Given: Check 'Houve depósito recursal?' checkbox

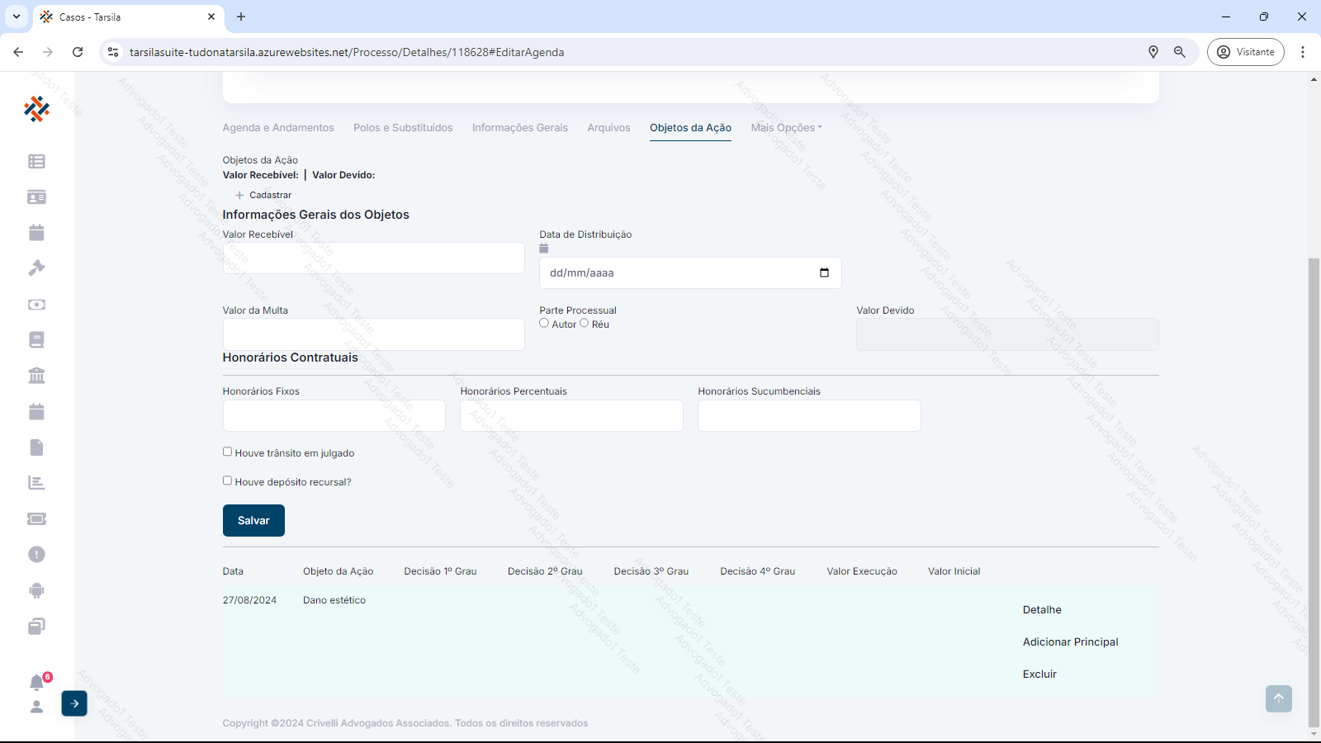Looking at the screenshot, I should tap(227, 480).
